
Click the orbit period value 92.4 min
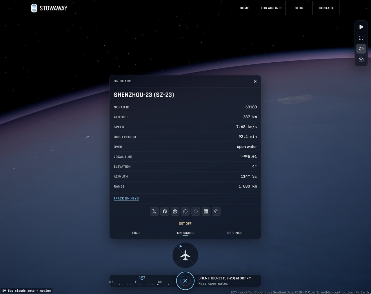(x=248, y=137)
